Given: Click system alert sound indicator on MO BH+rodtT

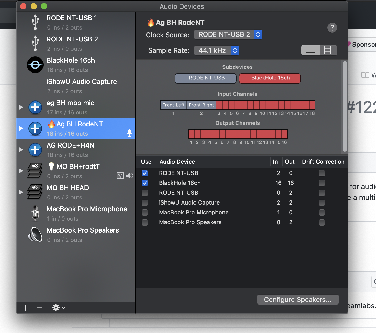Looking at the screenshot, I should click(x=120, y=176).
